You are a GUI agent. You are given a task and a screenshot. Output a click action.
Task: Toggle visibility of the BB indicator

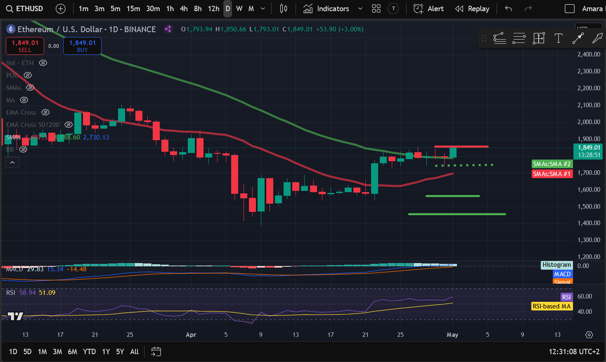point(23,150)
